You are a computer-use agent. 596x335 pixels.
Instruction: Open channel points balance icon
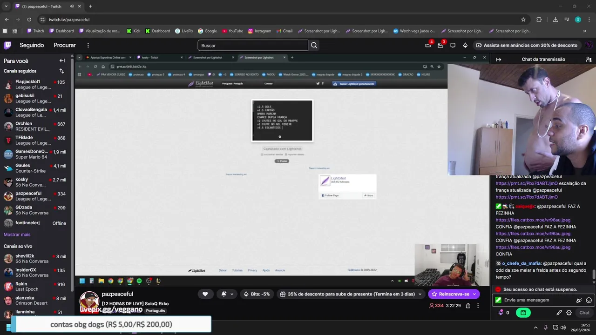[504, 313]
